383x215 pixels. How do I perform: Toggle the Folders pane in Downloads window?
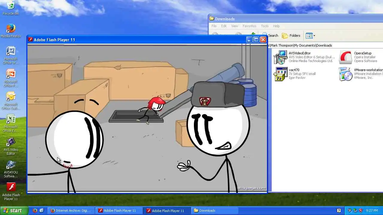(x=291, y=36)
